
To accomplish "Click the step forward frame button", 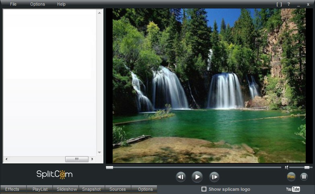I will pyautogui.click(x=214, y=176).
